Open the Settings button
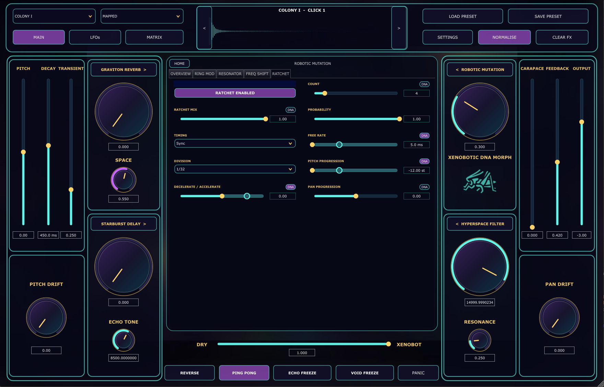Image resolution: width=604 pixels, height=387 pixels. click(448, 37)
